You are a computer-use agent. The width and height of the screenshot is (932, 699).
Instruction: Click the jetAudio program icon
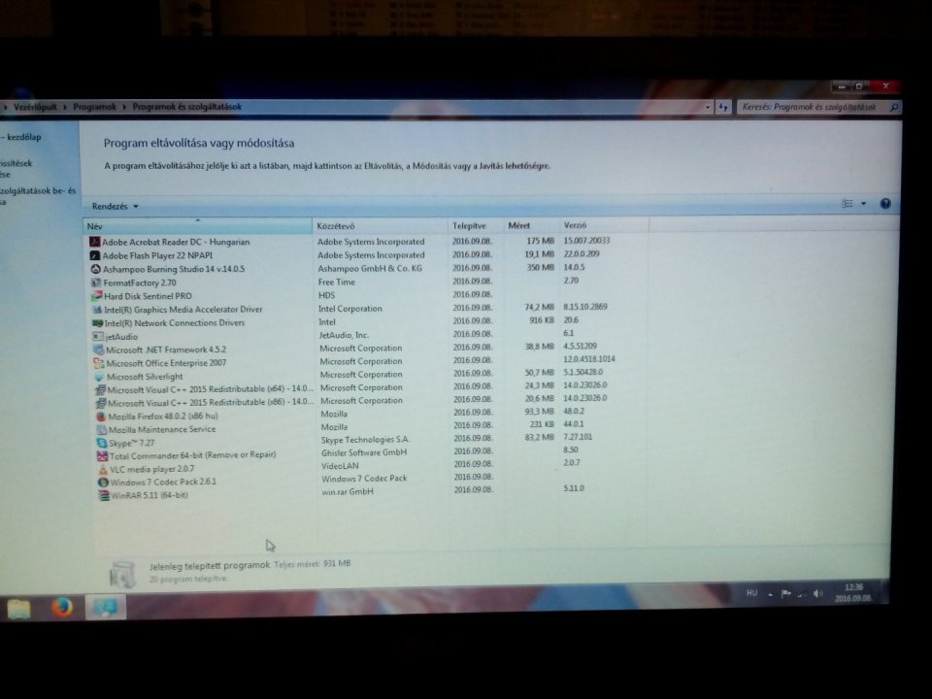[98, 337]
